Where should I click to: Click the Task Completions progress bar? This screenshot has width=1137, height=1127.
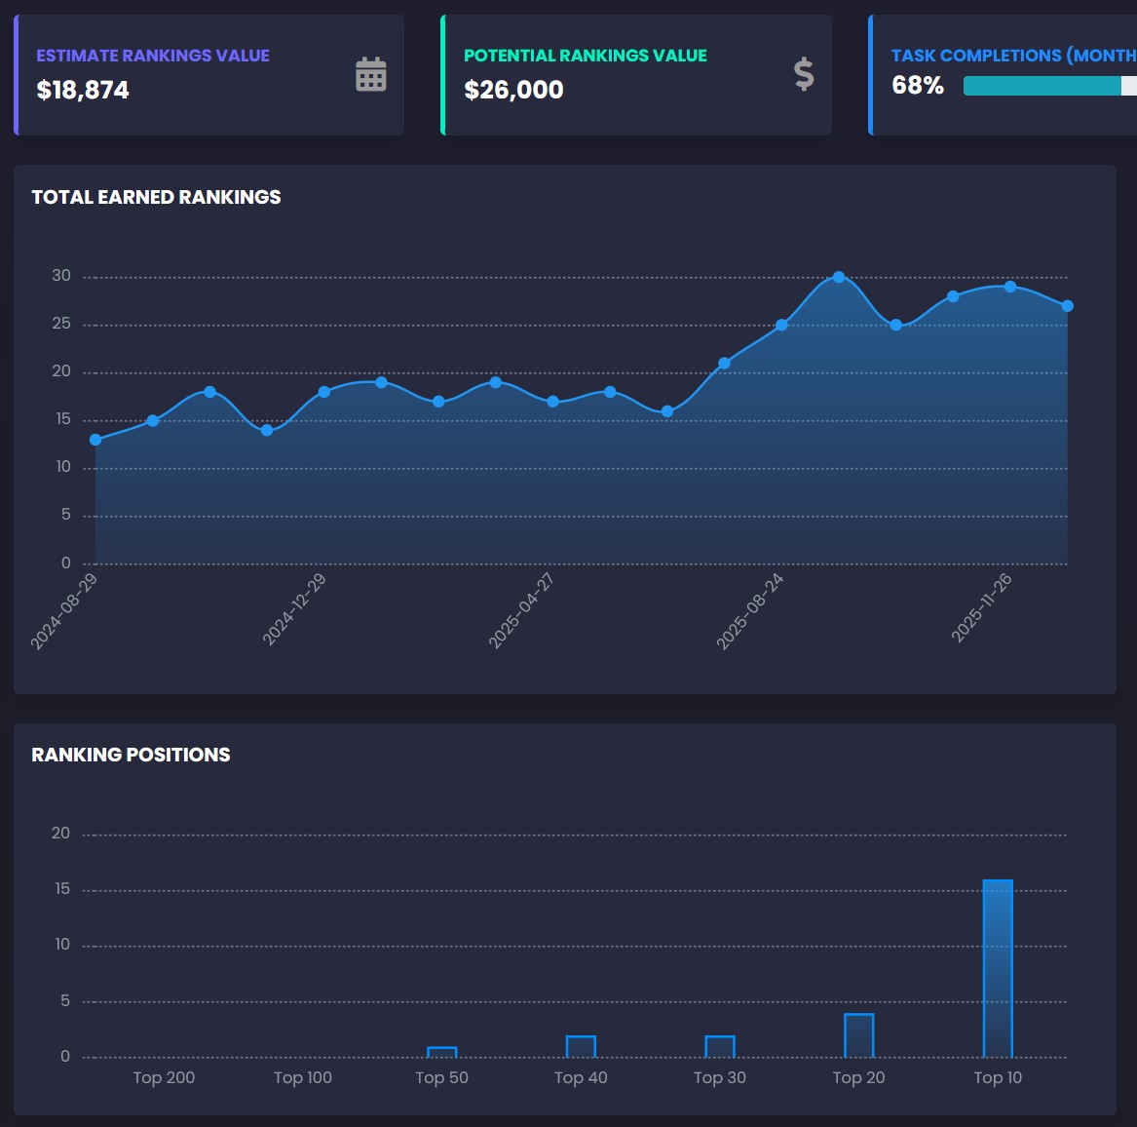(x=1050, y=86)
